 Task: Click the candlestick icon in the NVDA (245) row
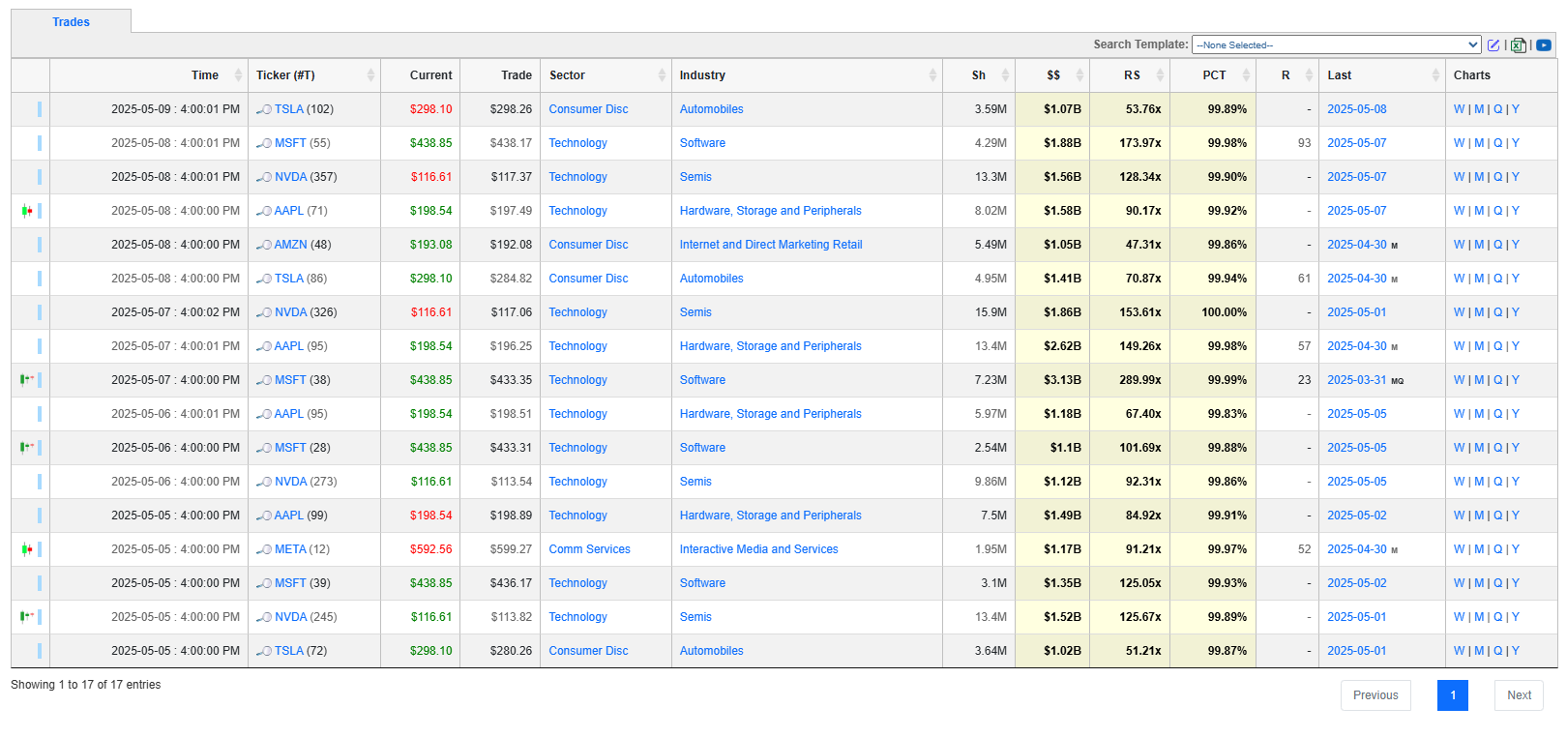point(27,616)
